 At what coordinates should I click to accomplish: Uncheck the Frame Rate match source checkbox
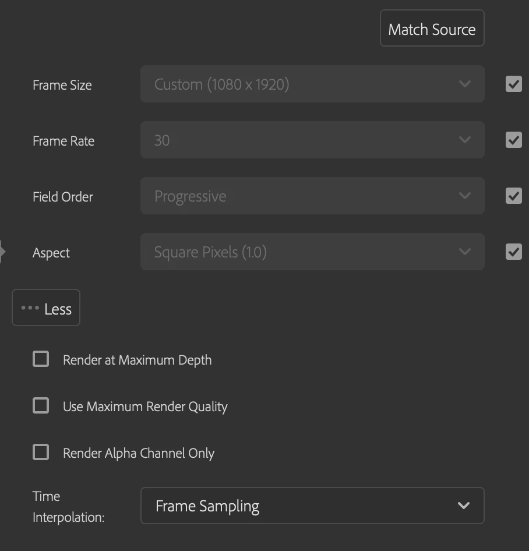[513, 140]
